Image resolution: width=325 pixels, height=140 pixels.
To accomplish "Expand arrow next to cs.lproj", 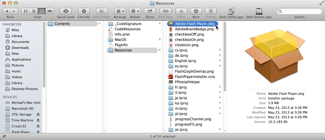I will [220, 50].
